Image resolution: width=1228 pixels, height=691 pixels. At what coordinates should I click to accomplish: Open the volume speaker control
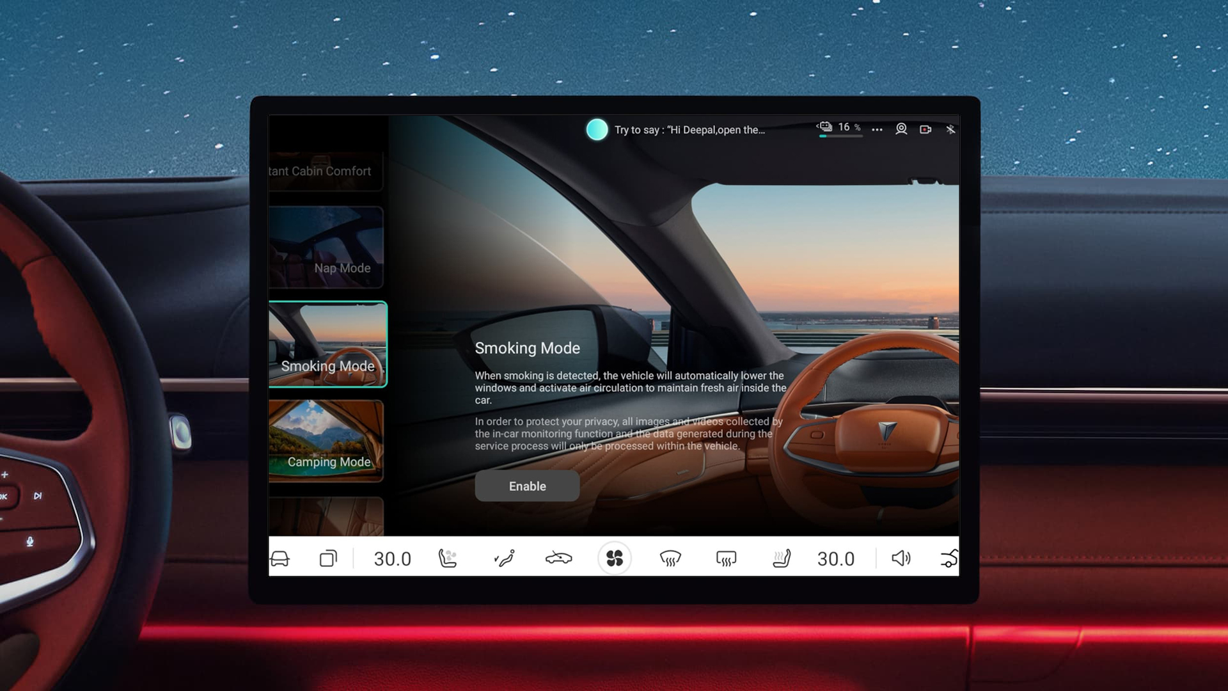pos(901,559)
